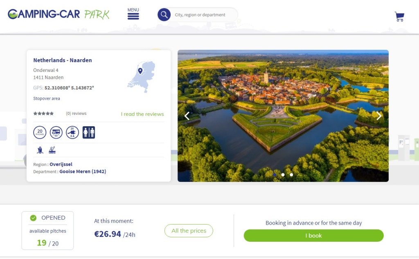419x259 pixels.
Task: Click the Camping-Car Park logo
Action: [59, 14]
